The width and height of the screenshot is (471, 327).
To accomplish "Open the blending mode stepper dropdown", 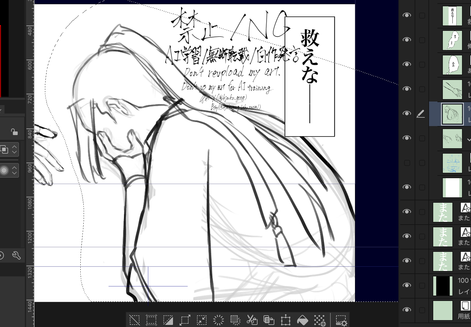I will point(14,149).
